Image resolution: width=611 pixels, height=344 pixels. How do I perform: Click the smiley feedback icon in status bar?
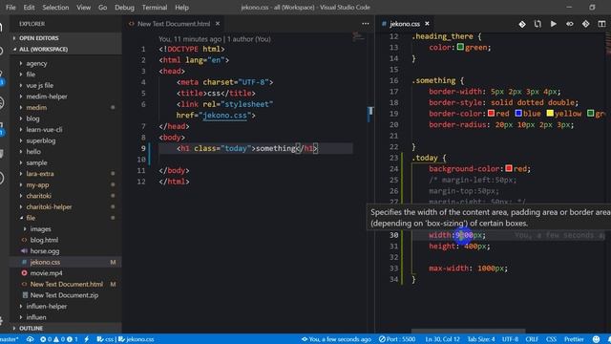tap(596, 339)
